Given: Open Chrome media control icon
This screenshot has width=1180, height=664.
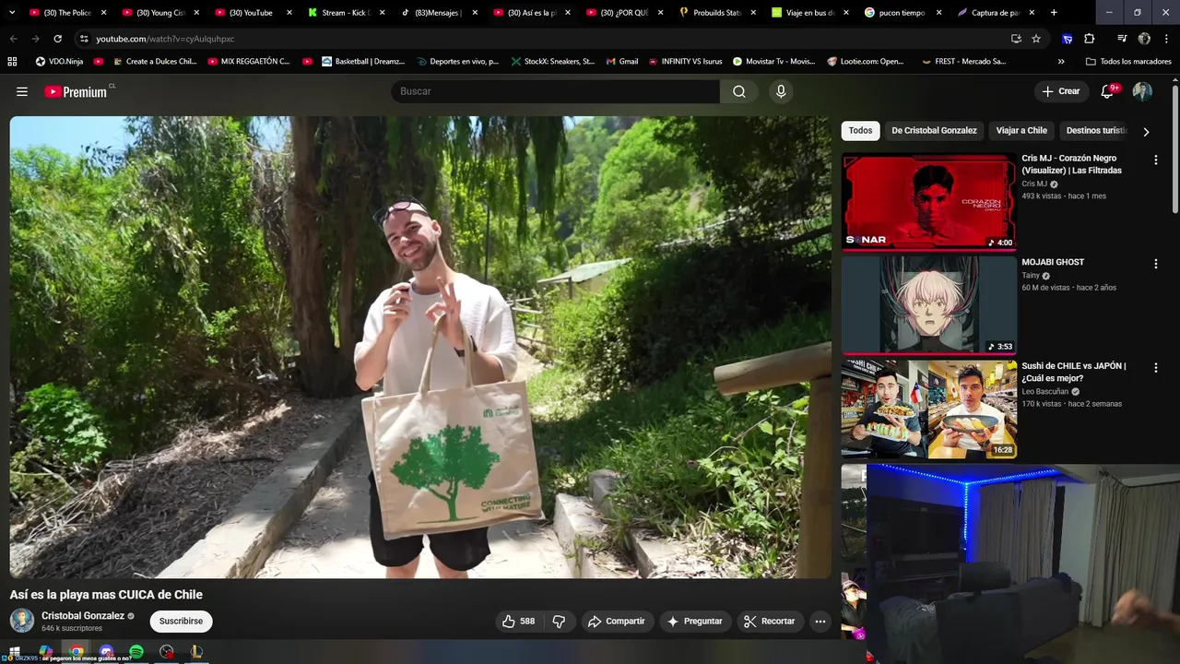Looking at the screenshot, I should pos(1122,39).
